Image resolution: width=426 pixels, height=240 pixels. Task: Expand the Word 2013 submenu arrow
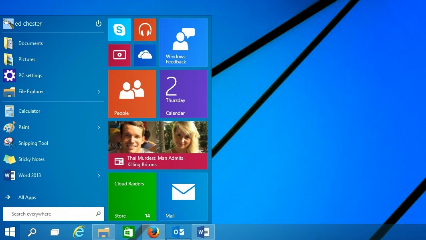99,175
